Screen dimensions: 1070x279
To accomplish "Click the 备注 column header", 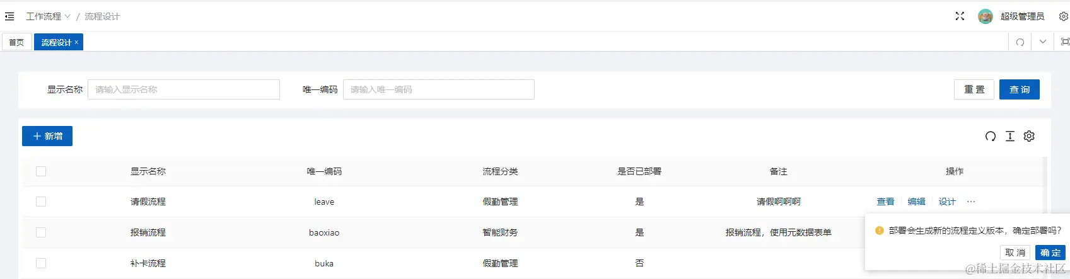I will pos(779,171).
